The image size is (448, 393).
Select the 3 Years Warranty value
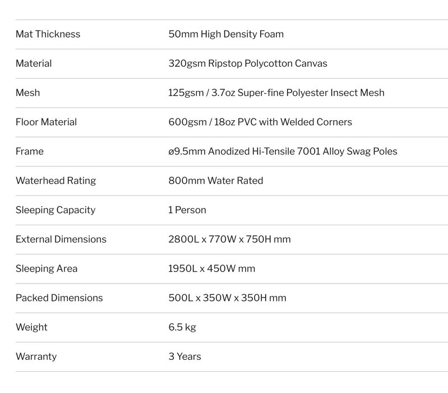point(185,357)
